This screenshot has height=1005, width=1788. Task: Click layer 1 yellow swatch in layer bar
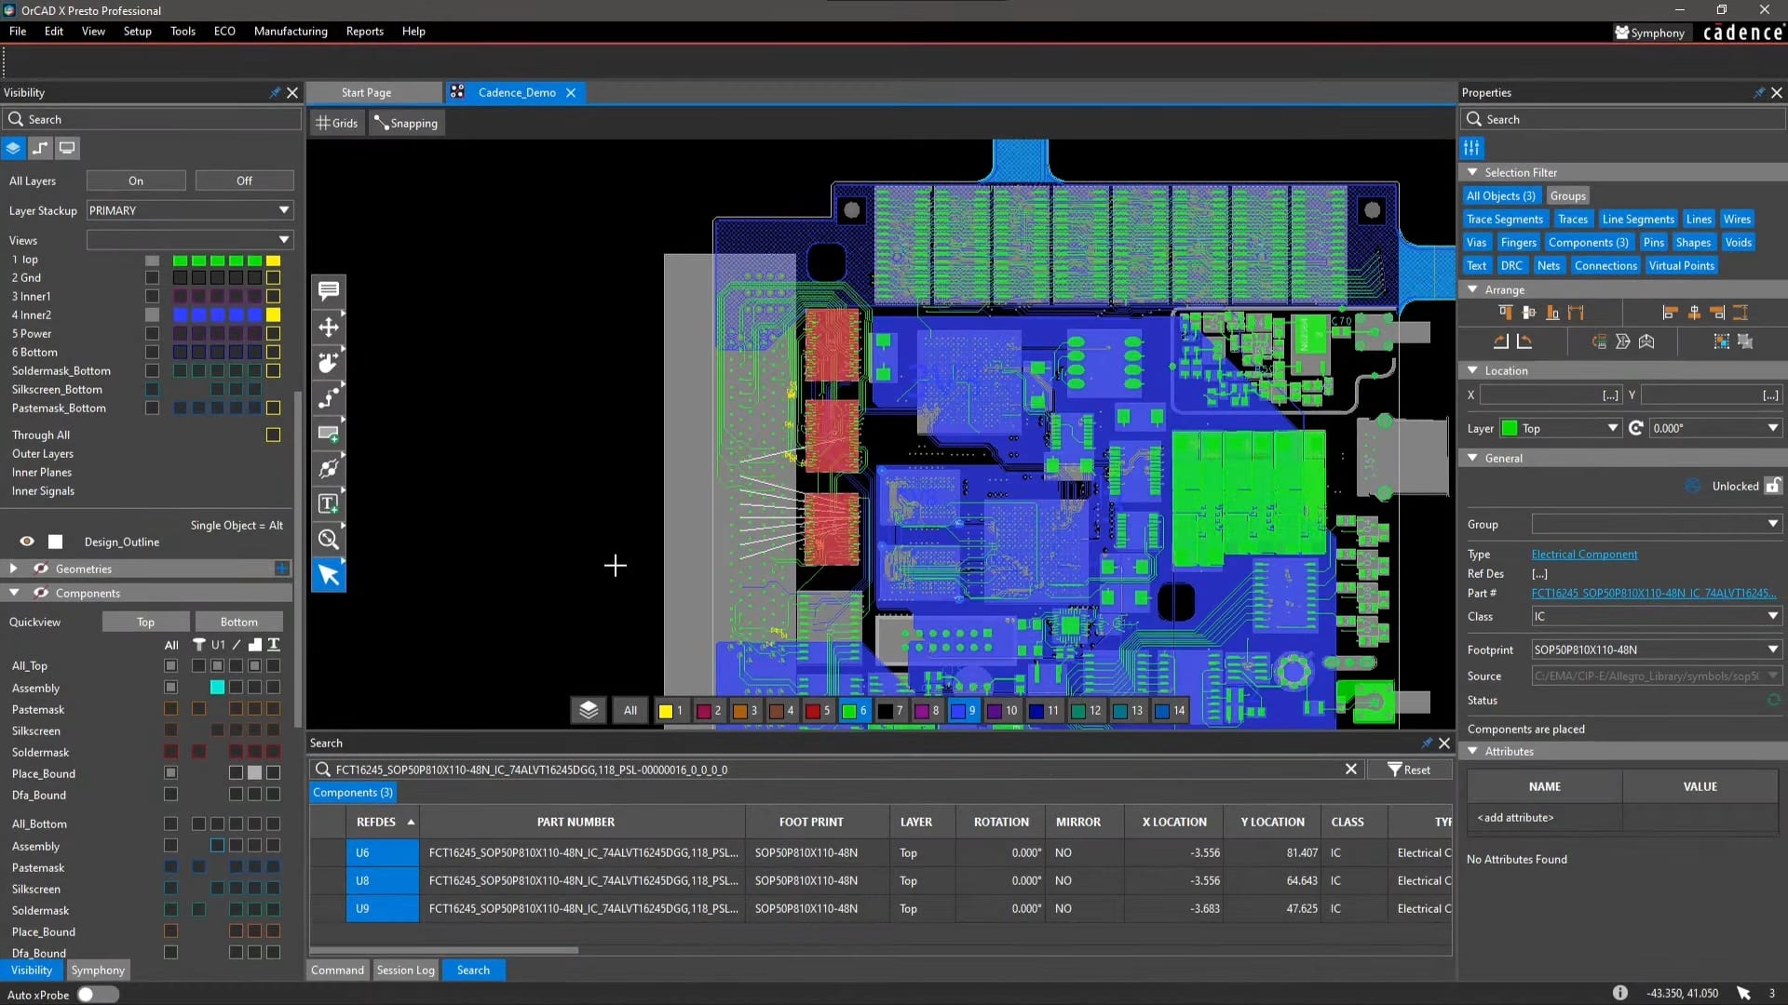tap(666, 710)
